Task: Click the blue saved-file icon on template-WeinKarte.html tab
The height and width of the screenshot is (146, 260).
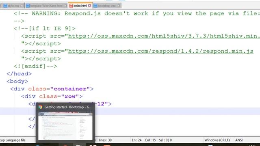Action: coord(28,6)
